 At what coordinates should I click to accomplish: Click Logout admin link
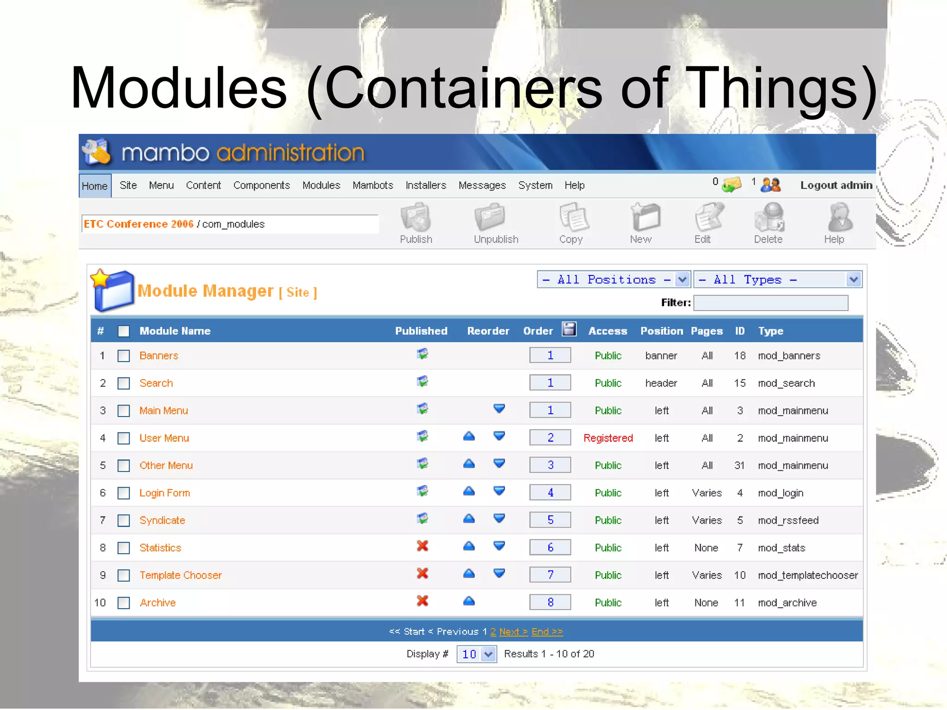pyautogui.click(x=836, y=185)
